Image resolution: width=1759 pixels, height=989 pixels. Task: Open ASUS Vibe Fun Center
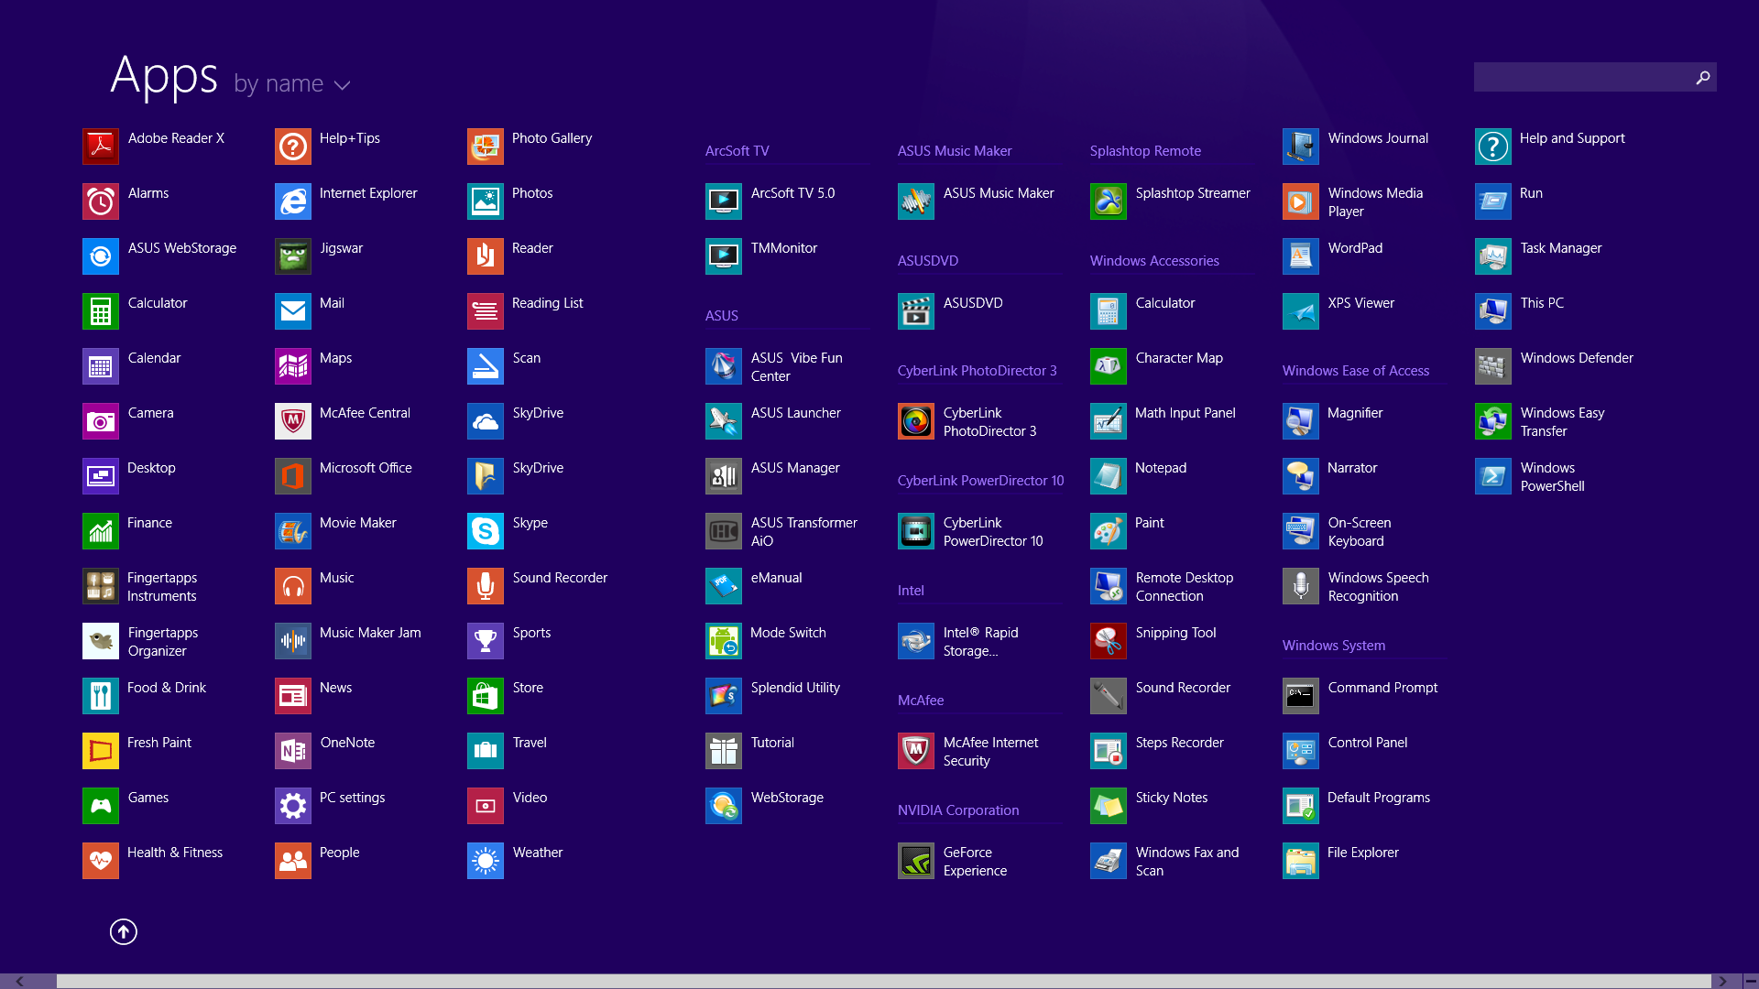(x=784, y=366)
